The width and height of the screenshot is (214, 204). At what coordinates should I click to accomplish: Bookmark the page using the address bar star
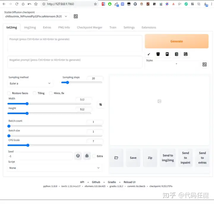point(95,4)
